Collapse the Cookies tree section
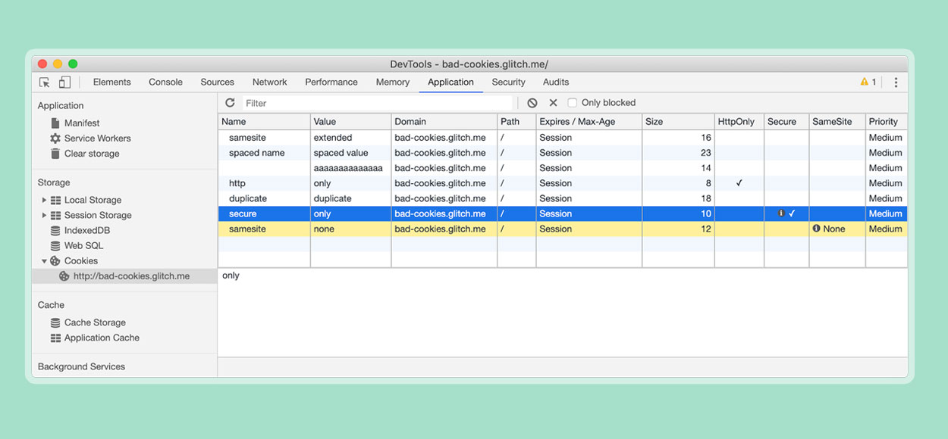 (44, 261)
